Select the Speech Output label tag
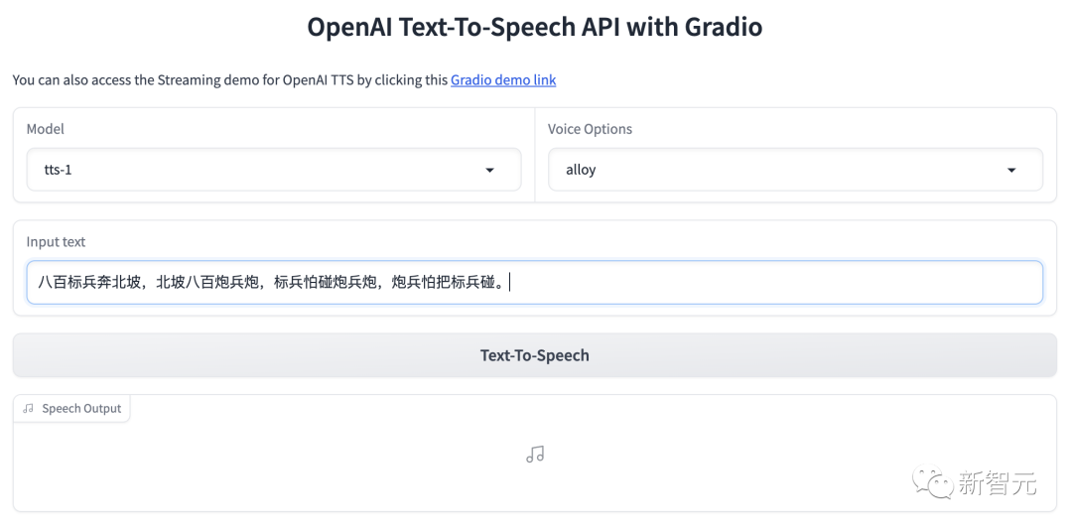Viewport: 1072px width, 530px height. tap(81, 408)
